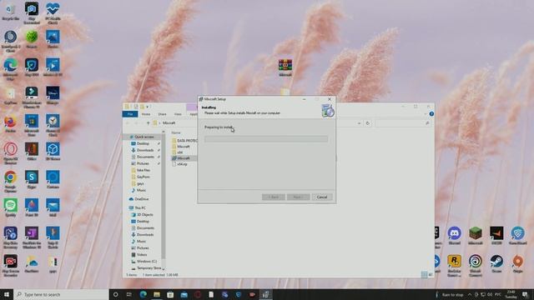The height and width of the screenshot is (300, 534).
Task: Open the Recycle Bin desktop icon
Action: (x=10, y=12)
